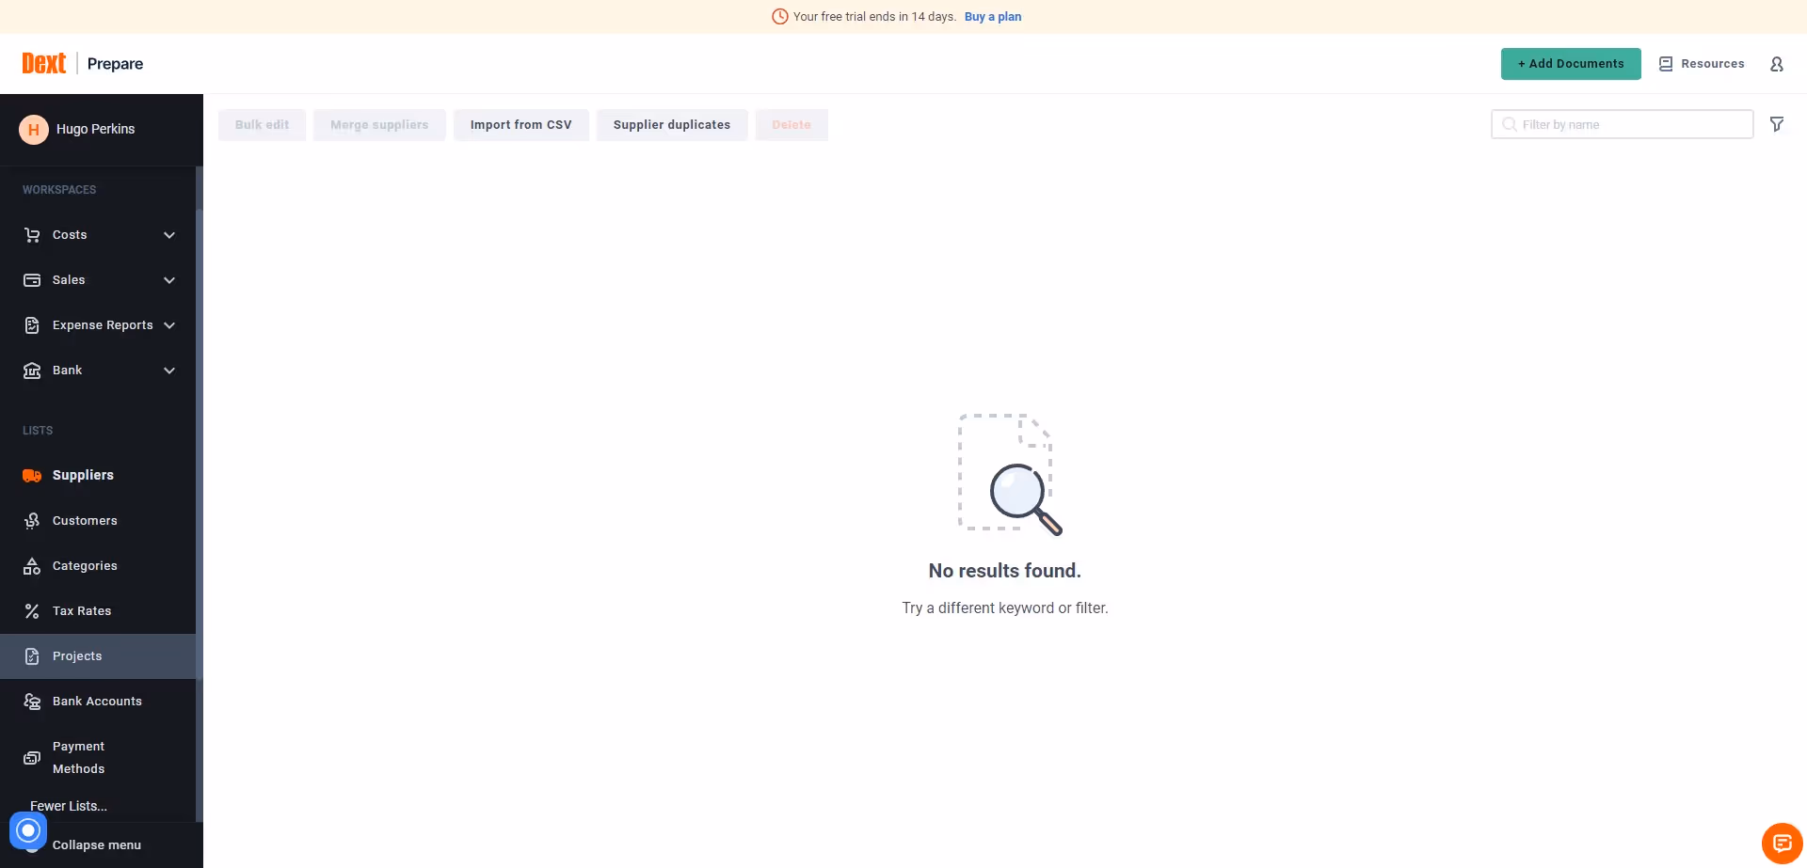Click the Projects file icon
The width and height of the screenshot is (1807, 868).
(x=32, y=656)
